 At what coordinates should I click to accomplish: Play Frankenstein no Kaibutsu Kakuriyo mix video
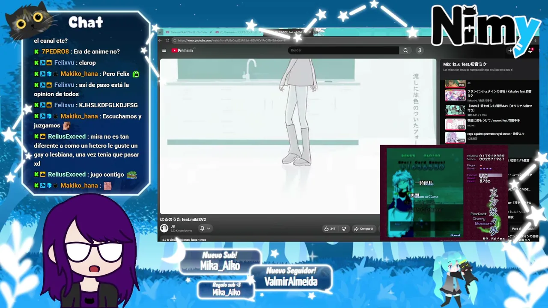[x=455, y=95]
